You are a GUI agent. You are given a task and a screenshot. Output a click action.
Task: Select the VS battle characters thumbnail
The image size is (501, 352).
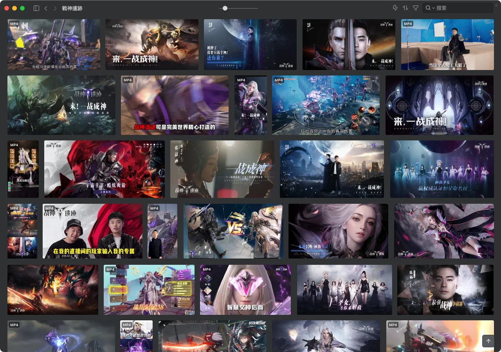click(x=233, y=231)
